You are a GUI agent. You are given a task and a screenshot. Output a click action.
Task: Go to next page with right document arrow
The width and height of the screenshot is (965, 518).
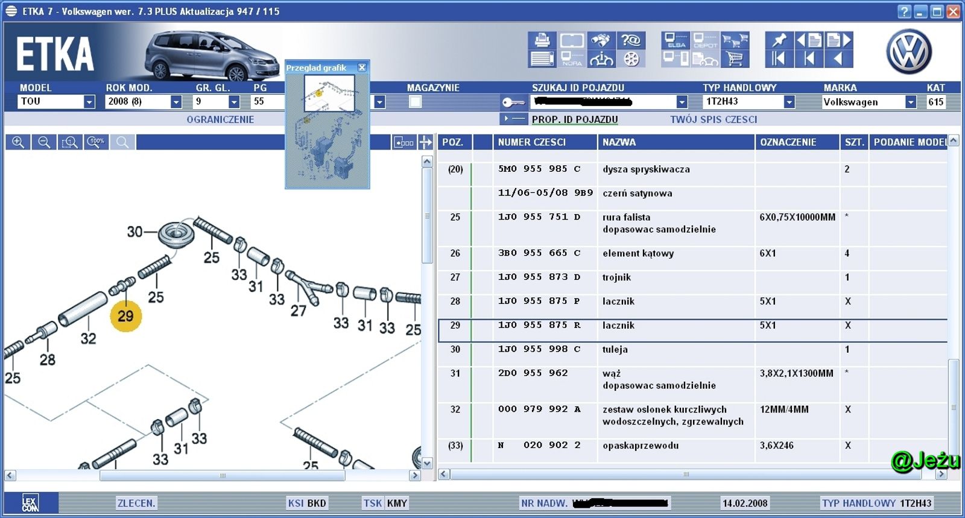point(838,40)
